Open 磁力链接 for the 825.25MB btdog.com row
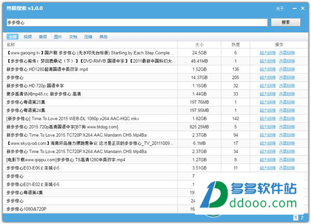Image resolution: width=311 pixels, height=224 pixels. pos(268,127)
